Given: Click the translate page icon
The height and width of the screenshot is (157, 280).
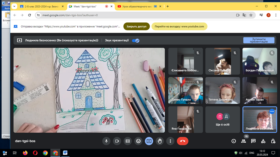Looking at the screenshot, I should (244, 15).
